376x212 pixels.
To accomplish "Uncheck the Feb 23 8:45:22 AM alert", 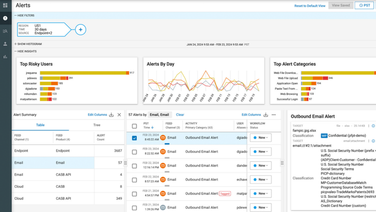I will [134, 138].
